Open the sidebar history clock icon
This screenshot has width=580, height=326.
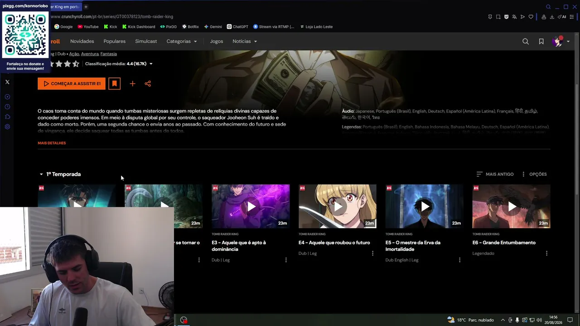click(7, 107)
